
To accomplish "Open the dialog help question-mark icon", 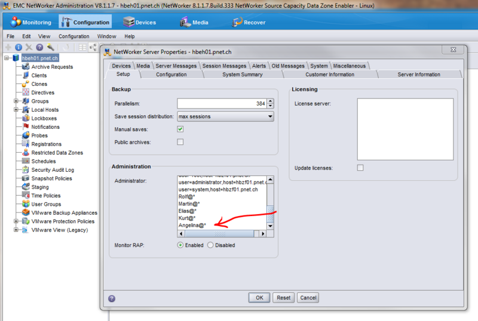I will [112, 298].
